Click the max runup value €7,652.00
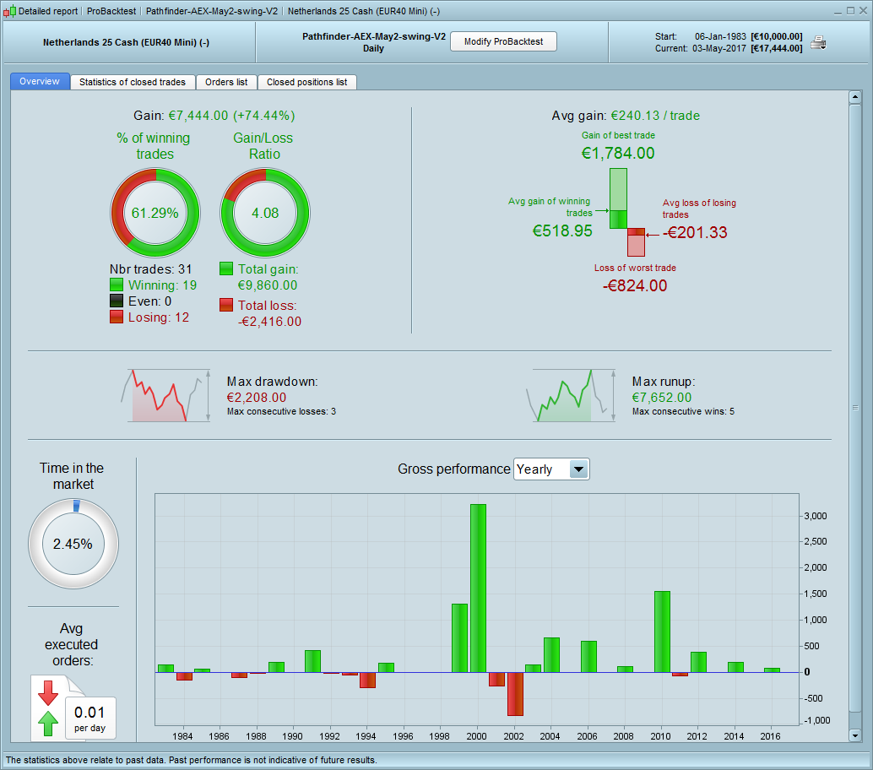Image resolution: width=873 pixels, height=770 pixels. [662, 398]
